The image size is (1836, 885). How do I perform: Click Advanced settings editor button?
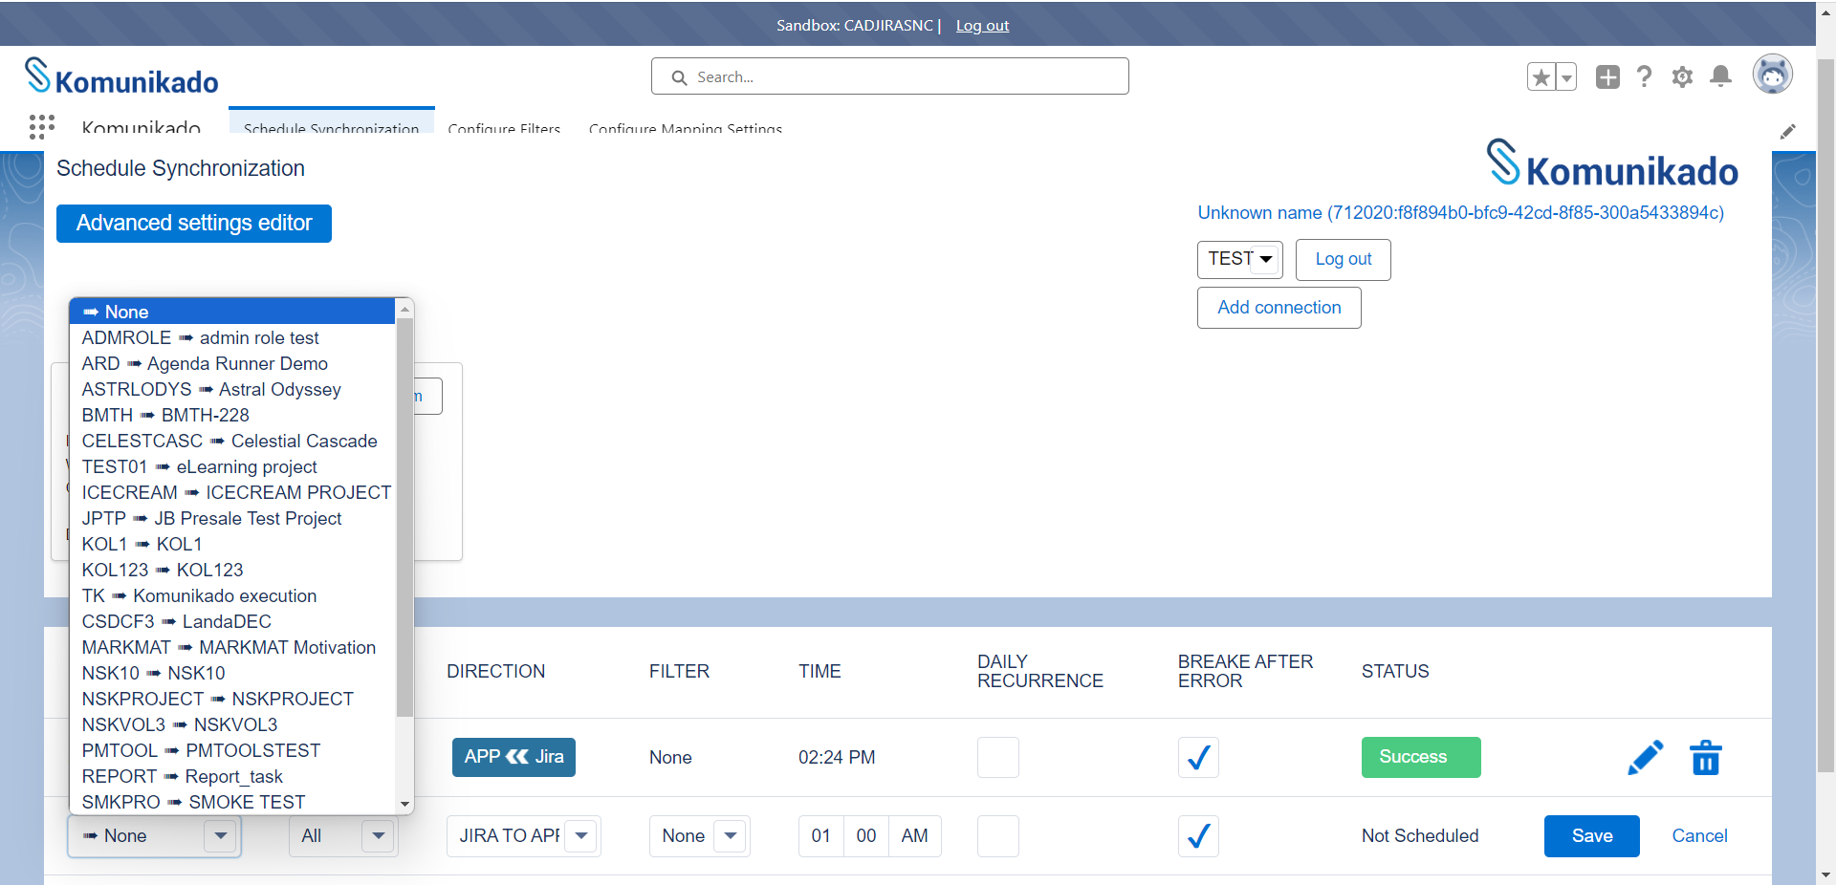pos(194,224)
